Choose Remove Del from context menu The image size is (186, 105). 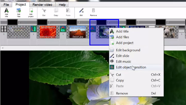click(136, 93)
